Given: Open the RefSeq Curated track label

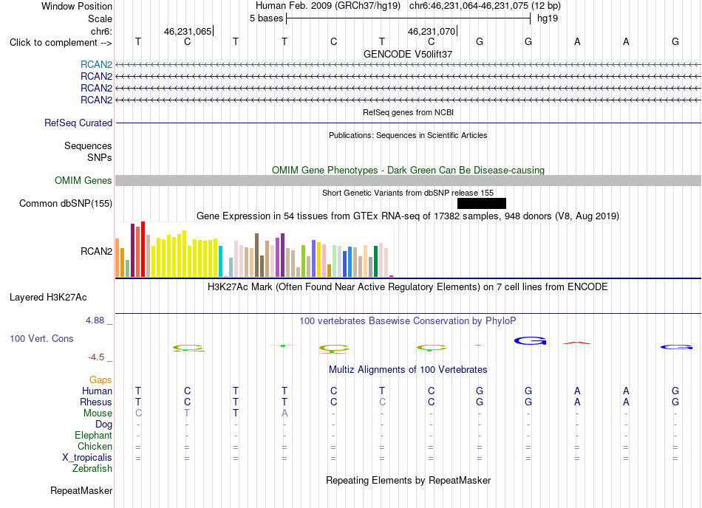Looking at the screenshot, I should [x=78, y=123].
